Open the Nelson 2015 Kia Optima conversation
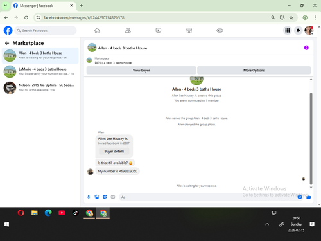The width and height of the screenshot is (321, 241). tap(40, 87)
